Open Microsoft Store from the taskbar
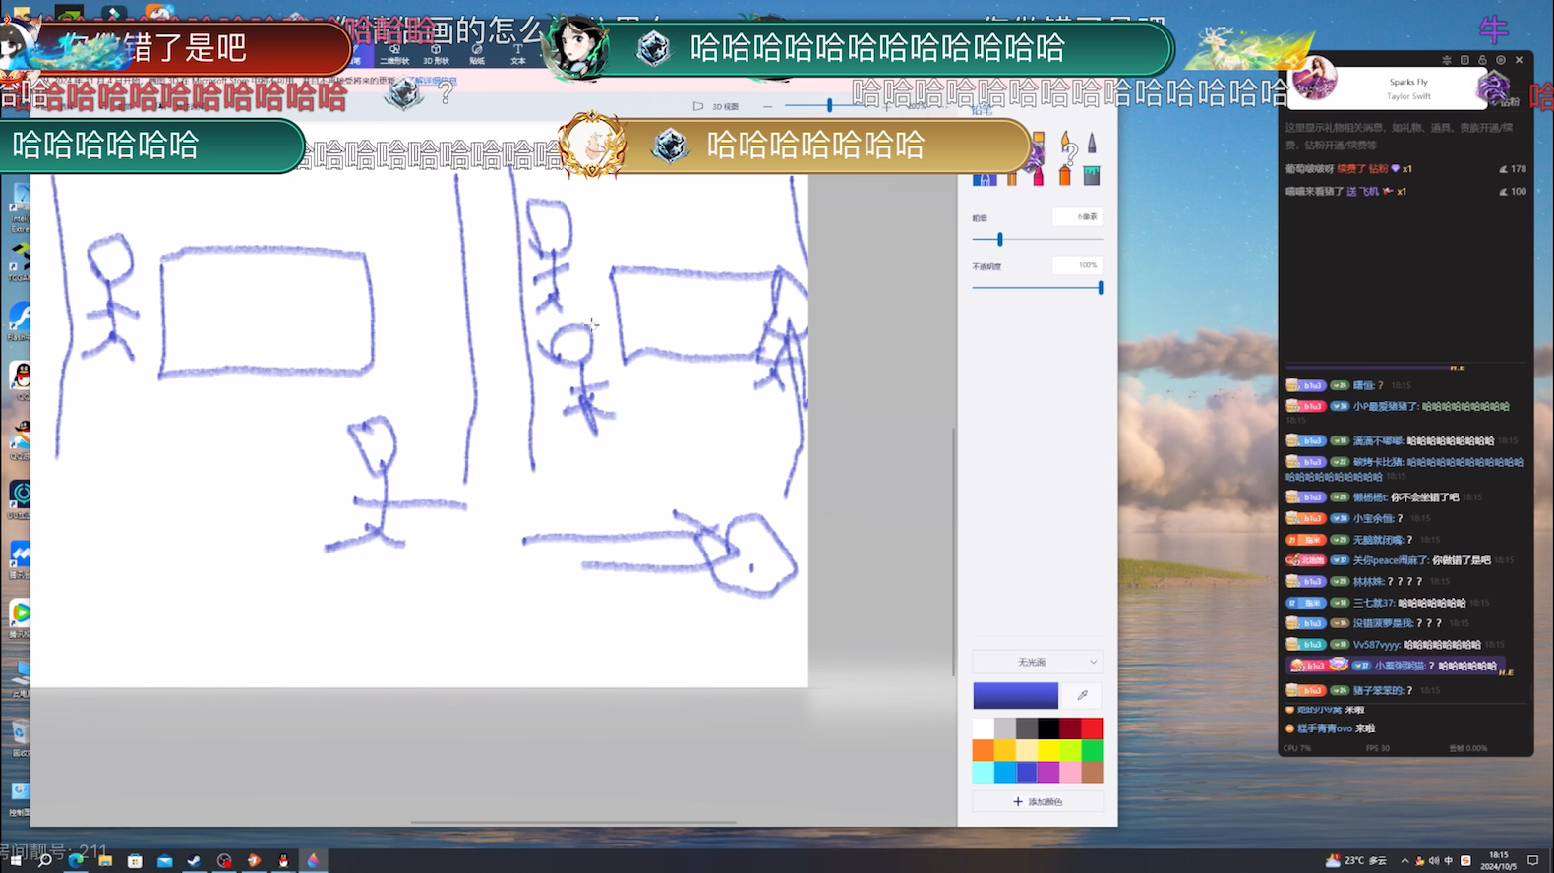Screen dimensions: 1554x873 coord(135,860)
